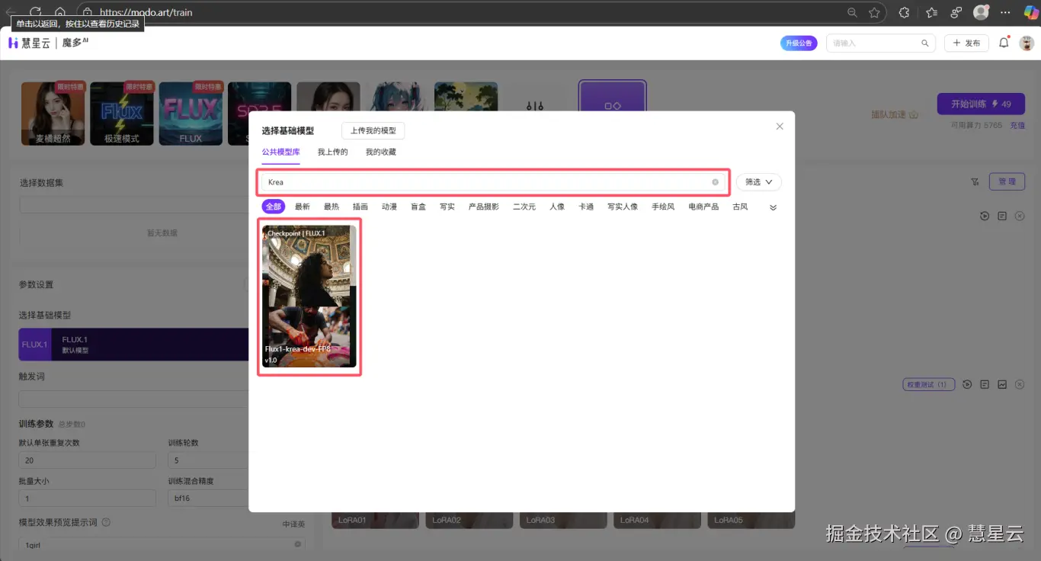
Task: Click the 开始训练 button
Action: [981, 104]
